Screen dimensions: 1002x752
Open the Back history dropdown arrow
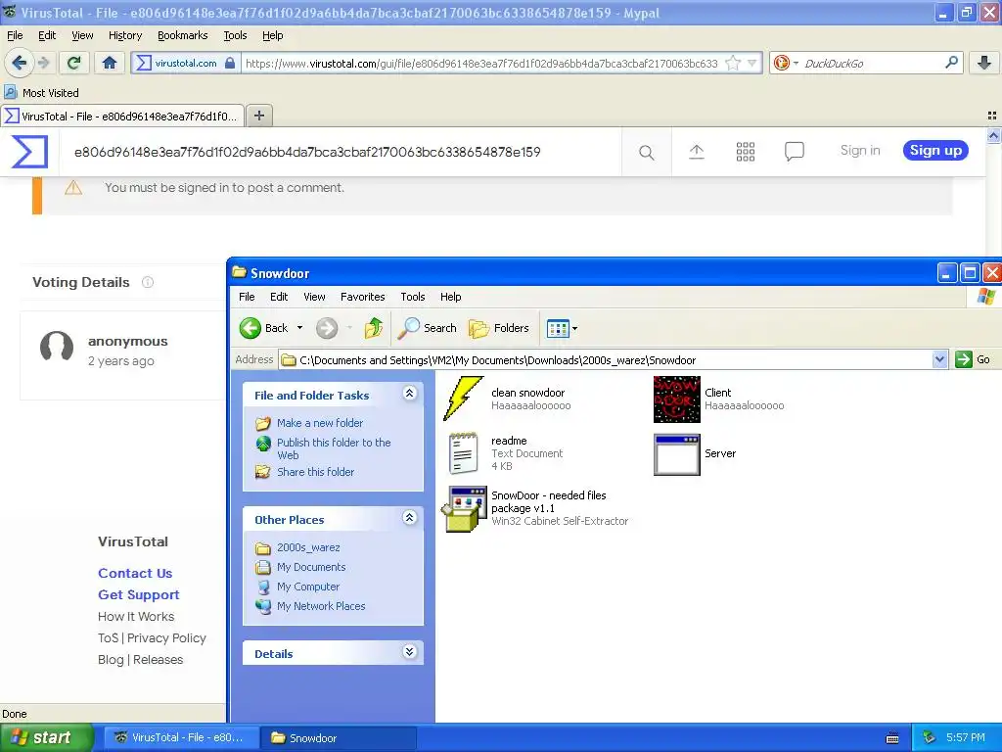coord(299,328)
